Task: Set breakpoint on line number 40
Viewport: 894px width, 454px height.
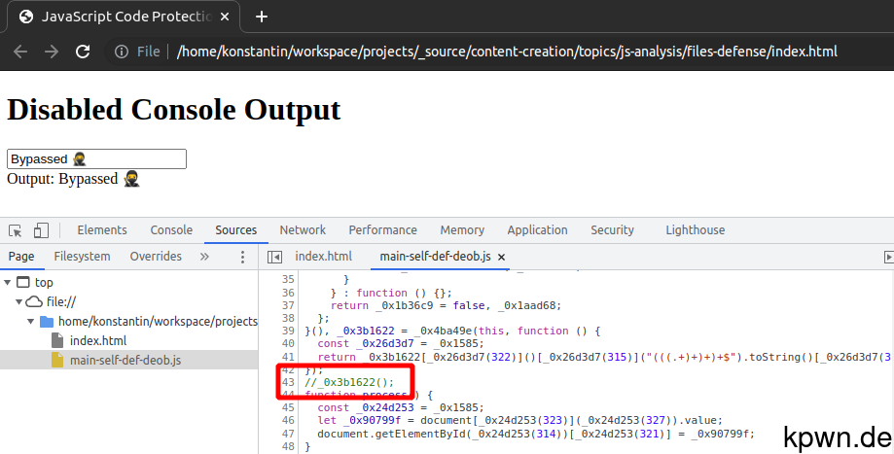Action: tap(288, 343)
